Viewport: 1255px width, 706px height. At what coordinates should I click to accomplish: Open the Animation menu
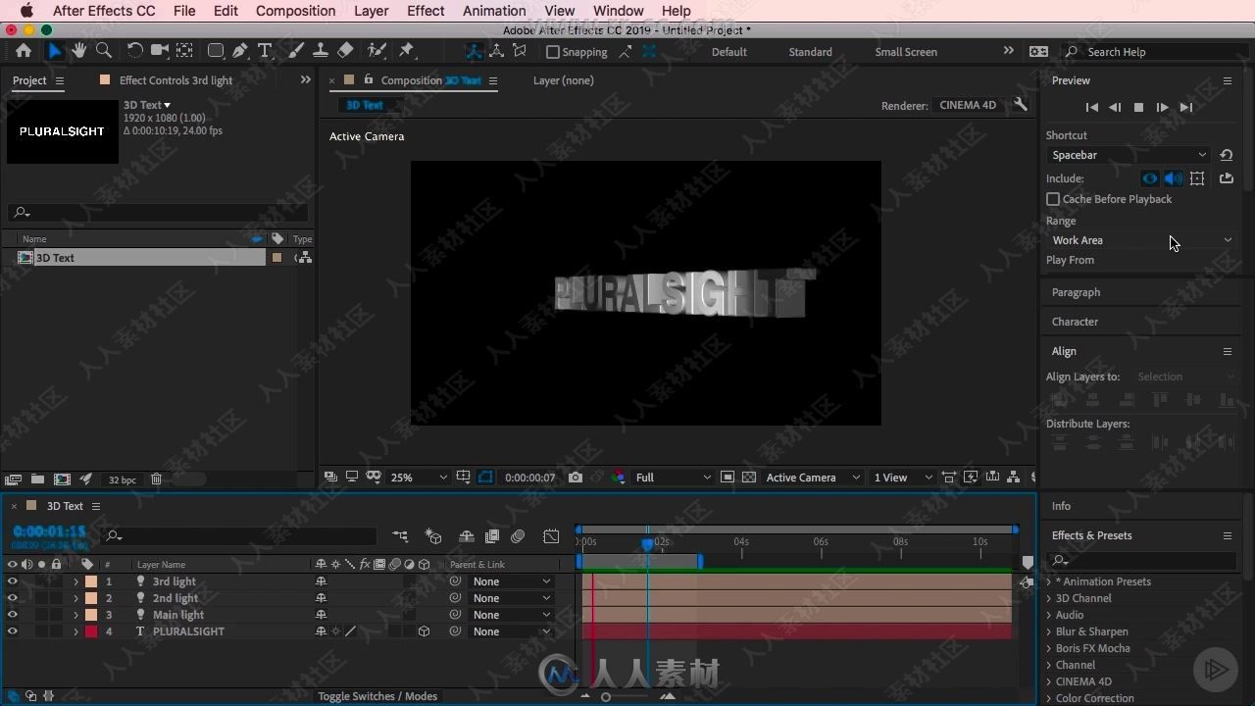point(494,11)
